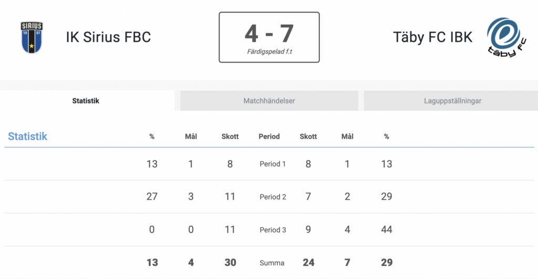Click the left Skott column header
This screenshot has height=279, width=538.
point(230,136)
